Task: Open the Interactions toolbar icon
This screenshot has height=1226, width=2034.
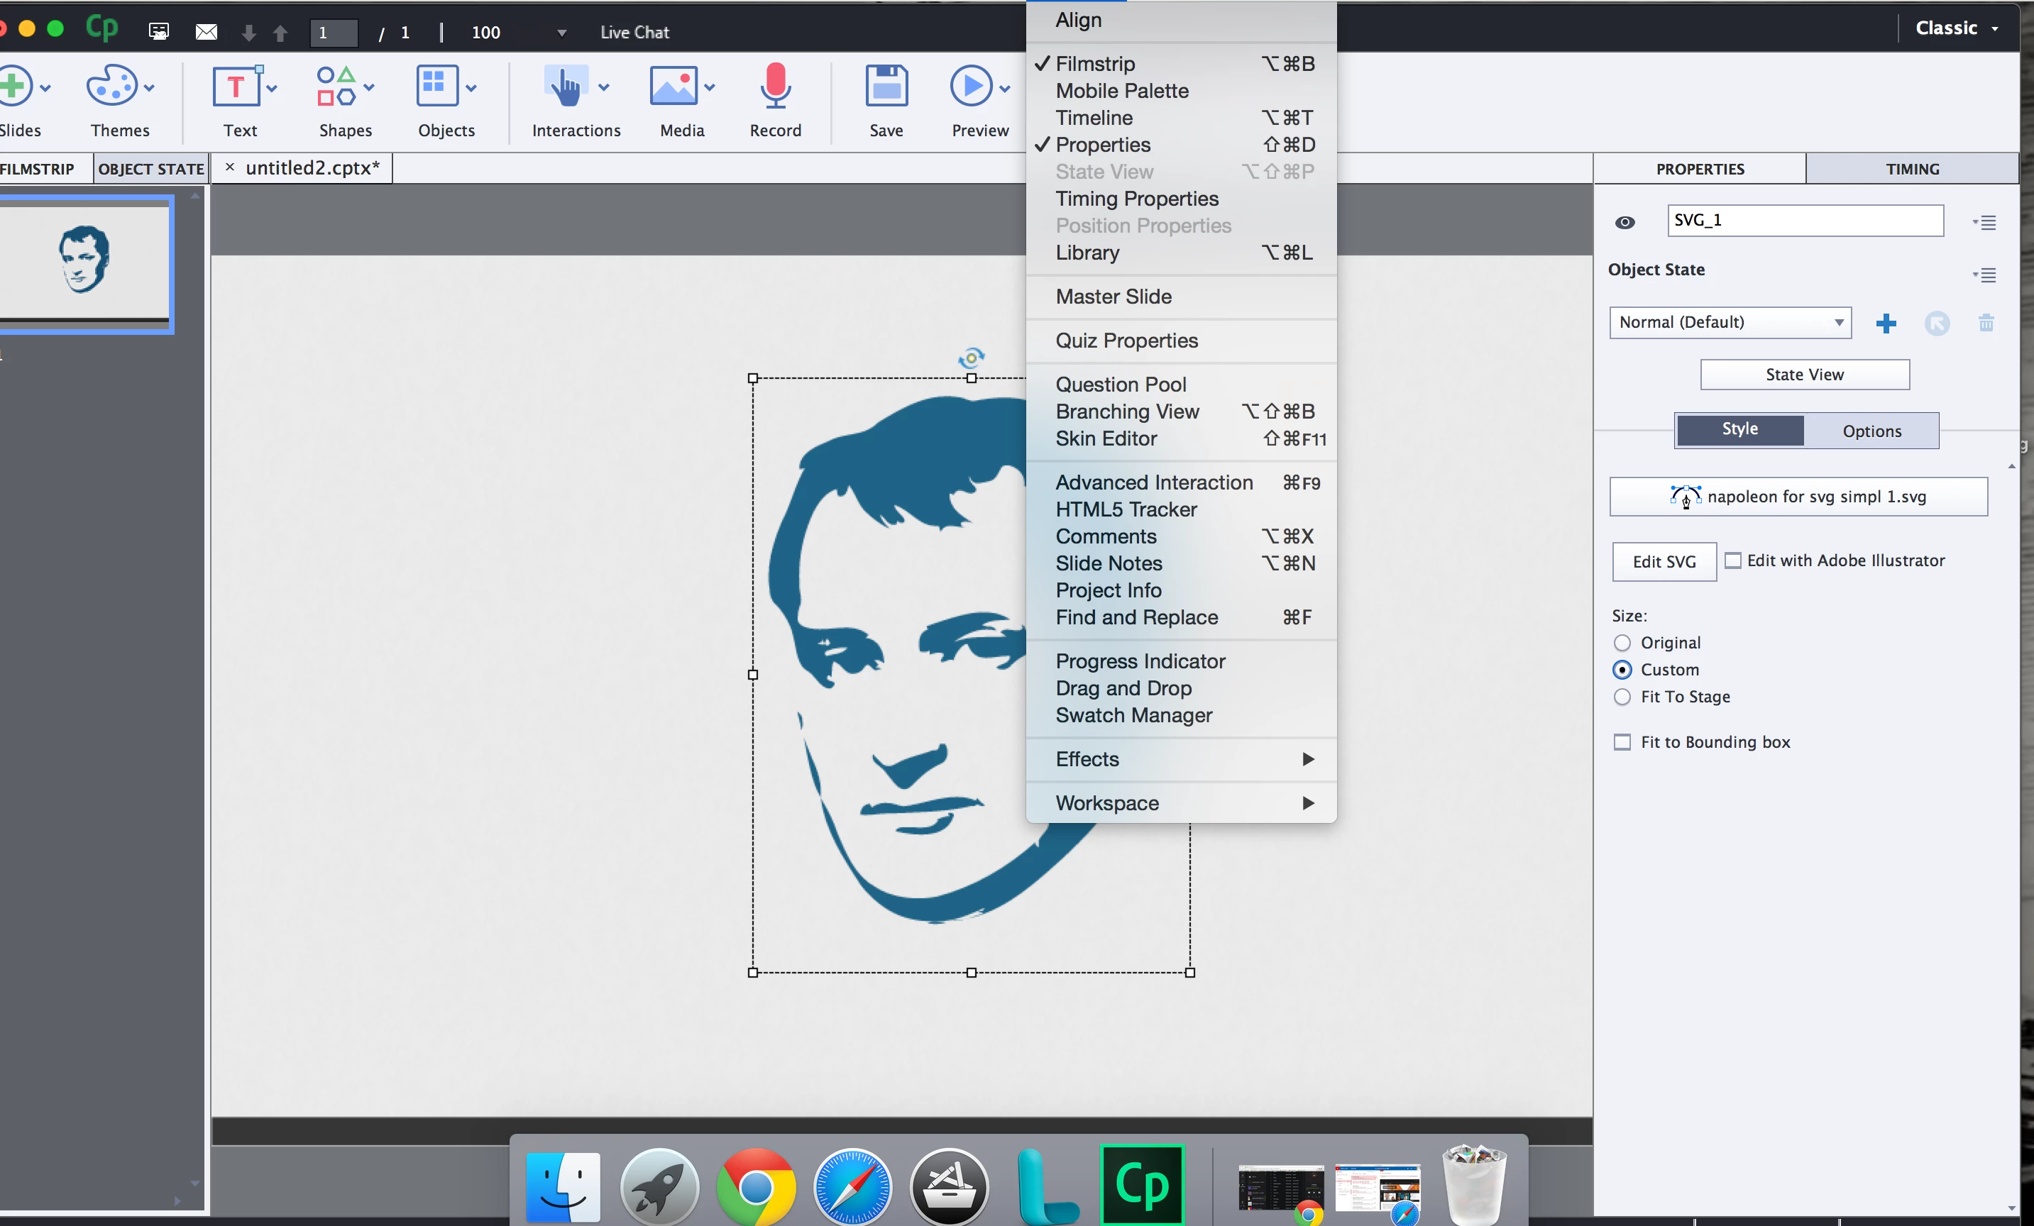Action: [x=566, y=86]
